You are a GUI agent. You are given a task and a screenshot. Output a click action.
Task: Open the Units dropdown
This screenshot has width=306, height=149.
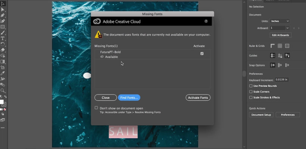click(x=280, y=21)
